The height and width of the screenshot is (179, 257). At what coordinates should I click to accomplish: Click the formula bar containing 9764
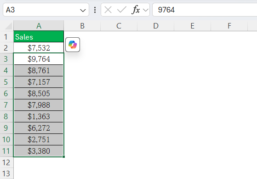pos(205,10)
